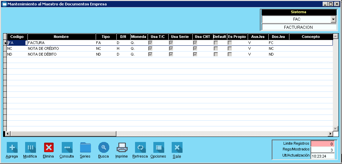Click the Codigo column header
342x164 pixels.
point(17,37)
